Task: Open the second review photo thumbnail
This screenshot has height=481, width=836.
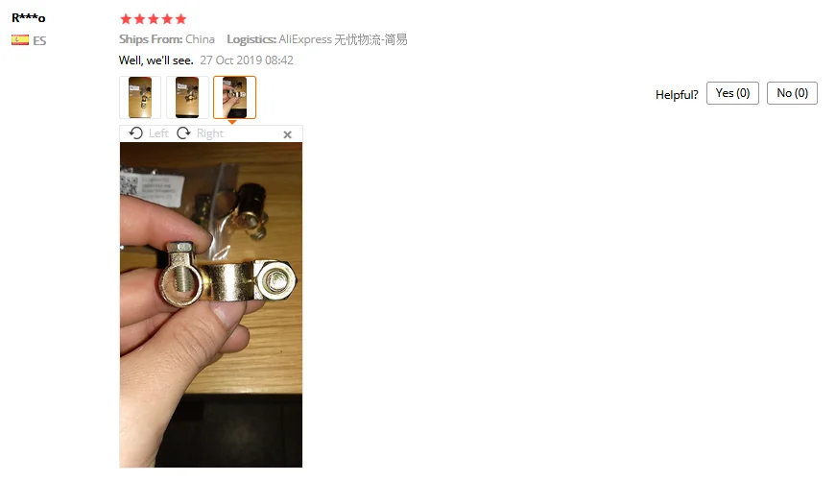Action: click(x=187, y=97)
